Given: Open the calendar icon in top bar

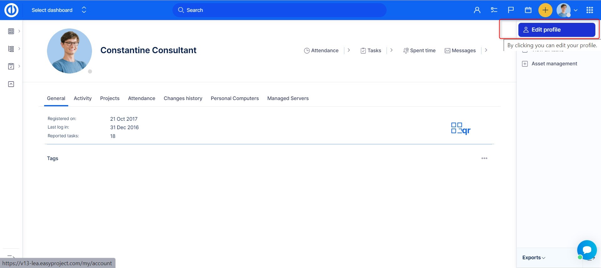Looking at the screenshot, I should click(x=528, y=10).
